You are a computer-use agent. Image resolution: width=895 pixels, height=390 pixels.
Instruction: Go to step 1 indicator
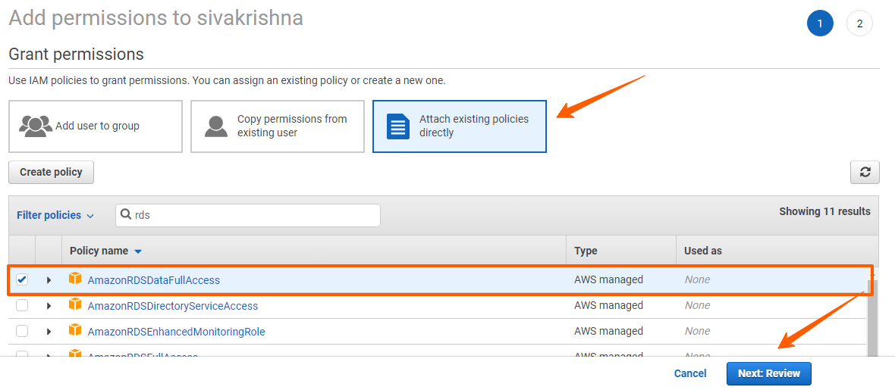[820, 24]
